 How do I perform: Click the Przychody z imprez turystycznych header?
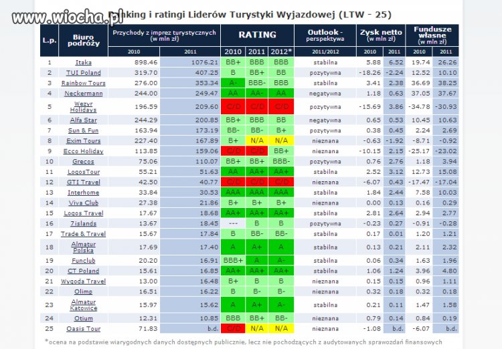click(x=164, y=35)
